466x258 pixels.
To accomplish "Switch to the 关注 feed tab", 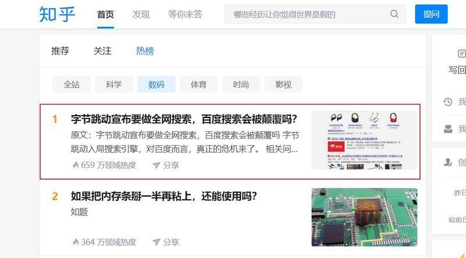I will pos(103,51).
